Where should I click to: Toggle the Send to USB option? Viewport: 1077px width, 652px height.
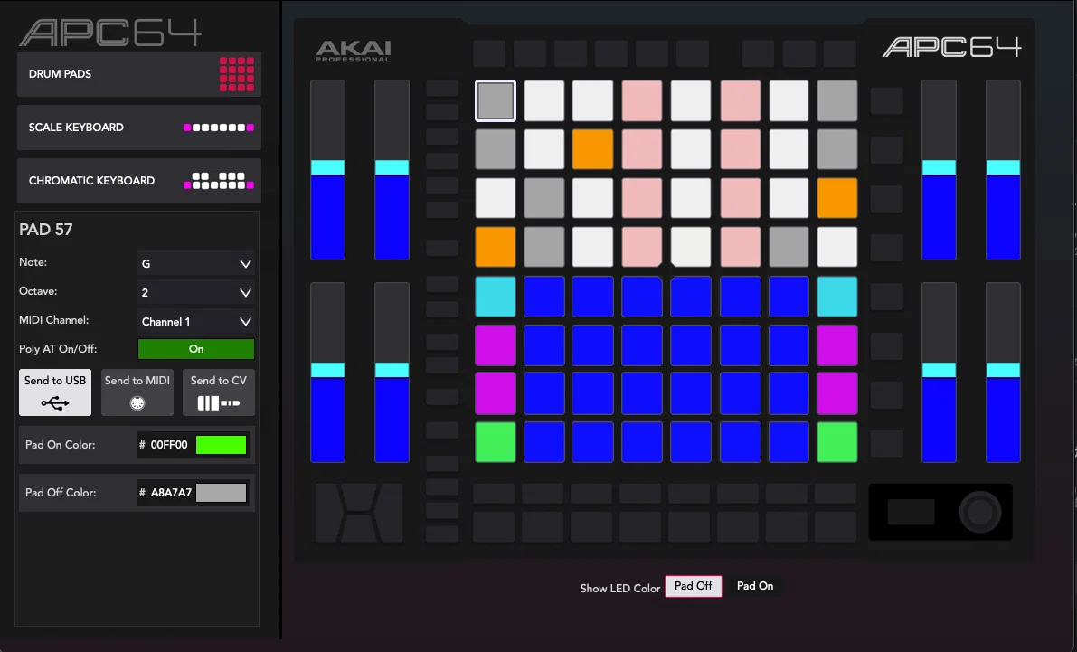point(55,392)
